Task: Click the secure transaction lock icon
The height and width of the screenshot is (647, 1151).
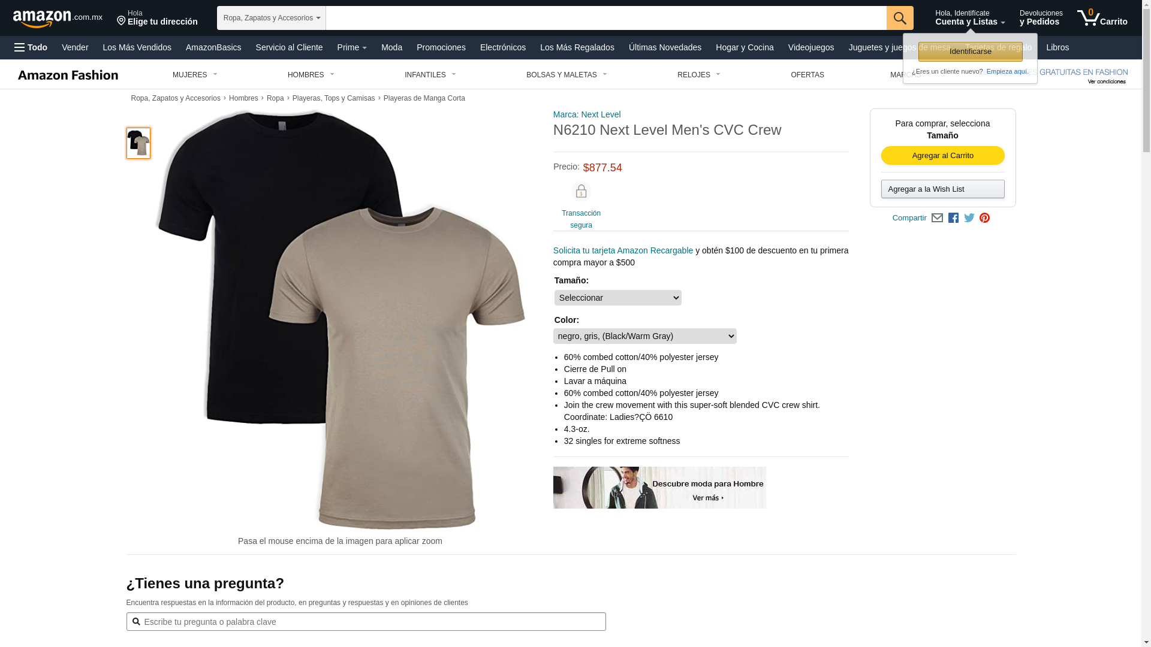Action: coord(581,192)
